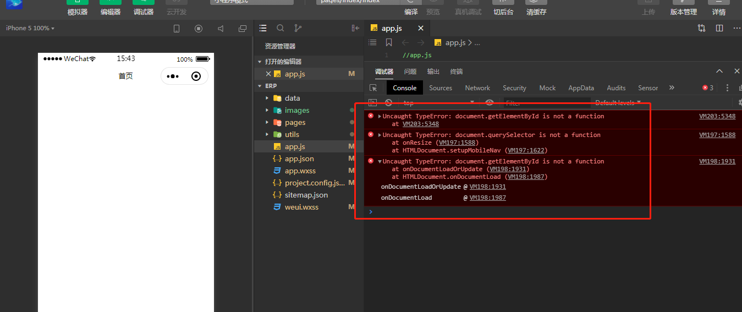Open the explorer list icon

click(263, 28)
